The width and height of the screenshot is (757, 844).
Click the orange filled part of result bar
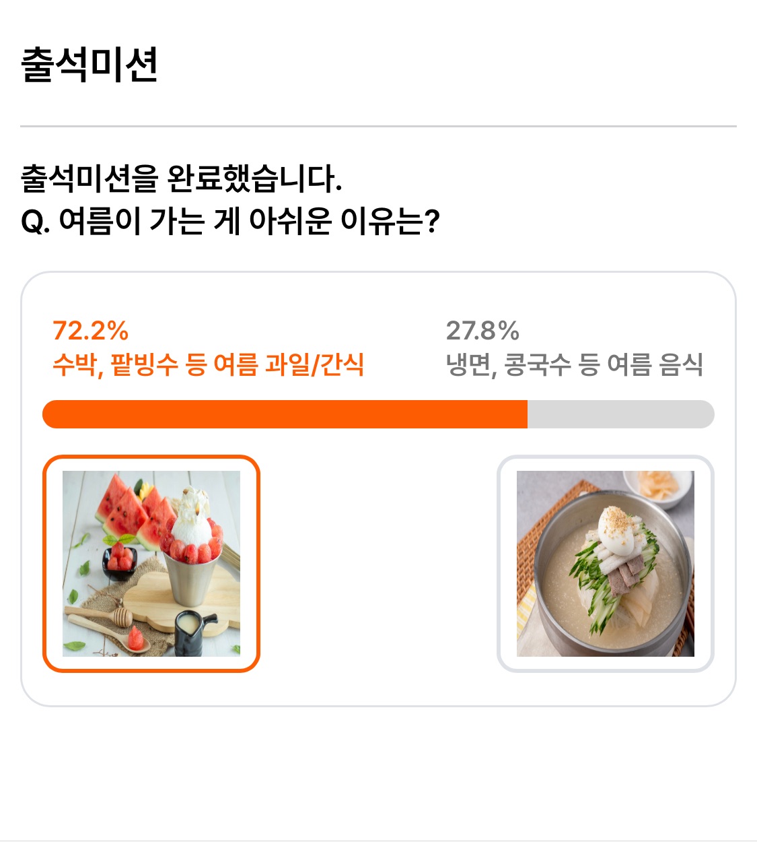(285, 414)
